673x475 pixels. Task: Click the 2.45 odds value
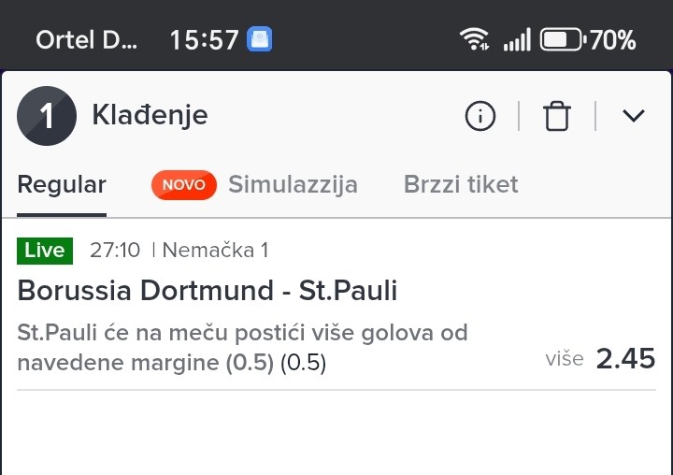tap(625, 358)
